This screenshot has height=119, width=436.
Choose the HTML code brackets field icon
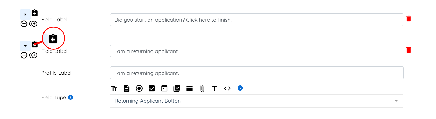click(227, 88)
